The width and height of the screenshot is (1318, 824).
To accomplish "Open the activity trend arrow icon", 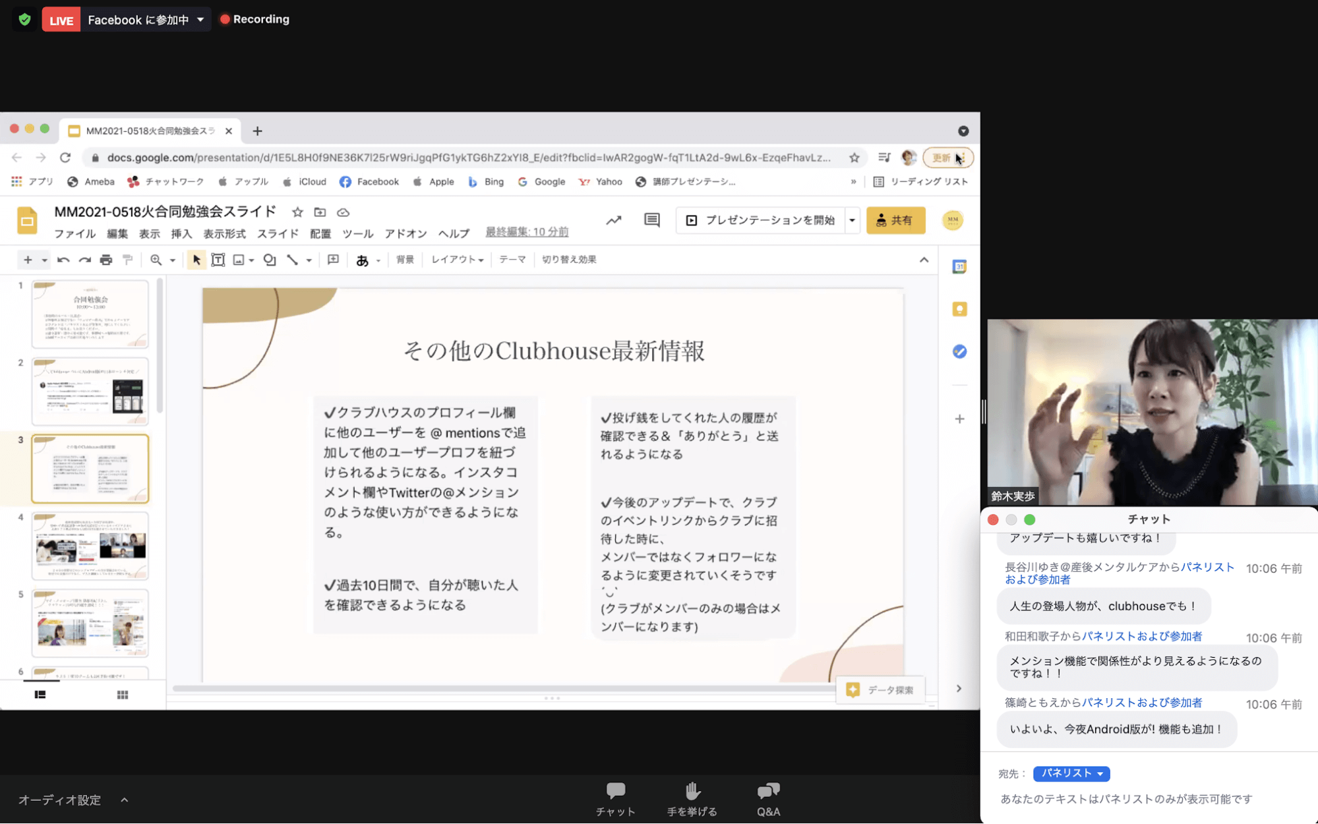I will [614, 220].
